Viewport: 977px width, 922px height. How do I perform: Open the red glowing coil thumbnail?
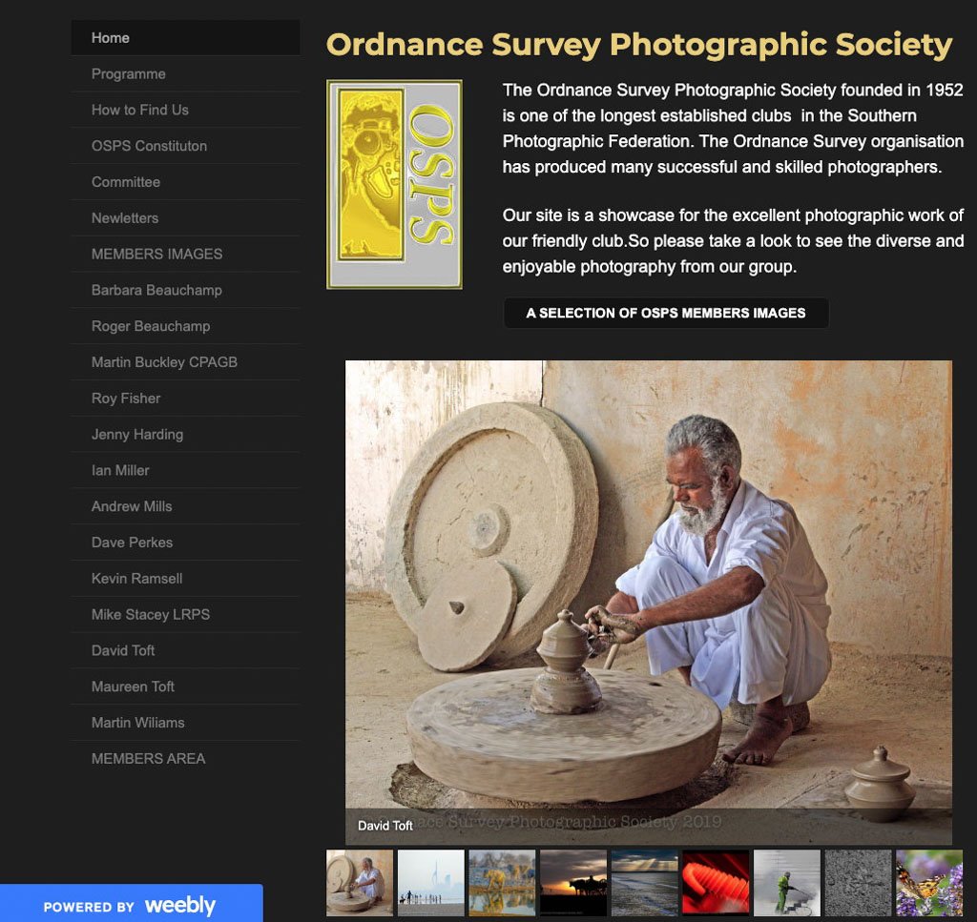716,882
